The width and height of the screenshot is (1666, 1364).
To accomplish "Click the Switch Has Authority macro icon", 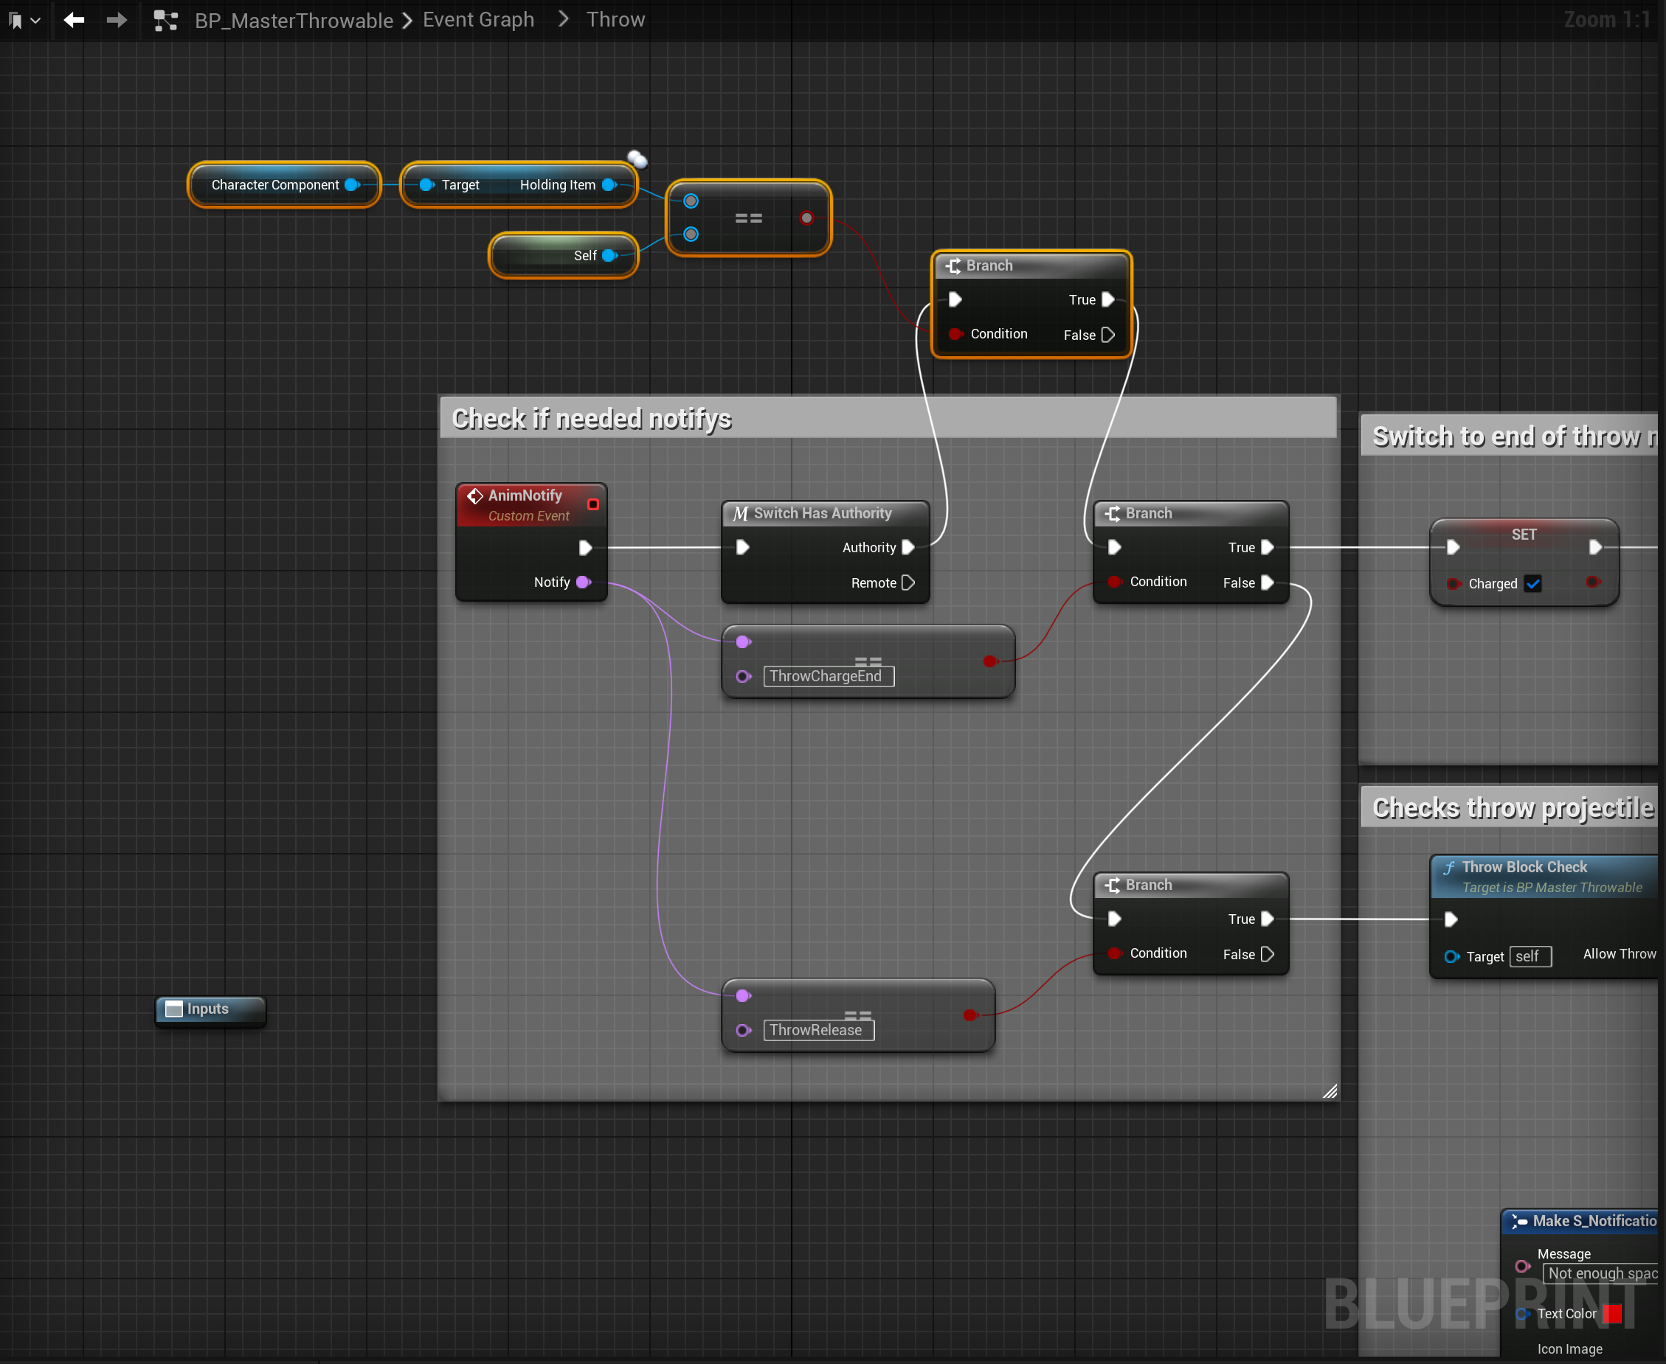I will click(x=740, y=514).
